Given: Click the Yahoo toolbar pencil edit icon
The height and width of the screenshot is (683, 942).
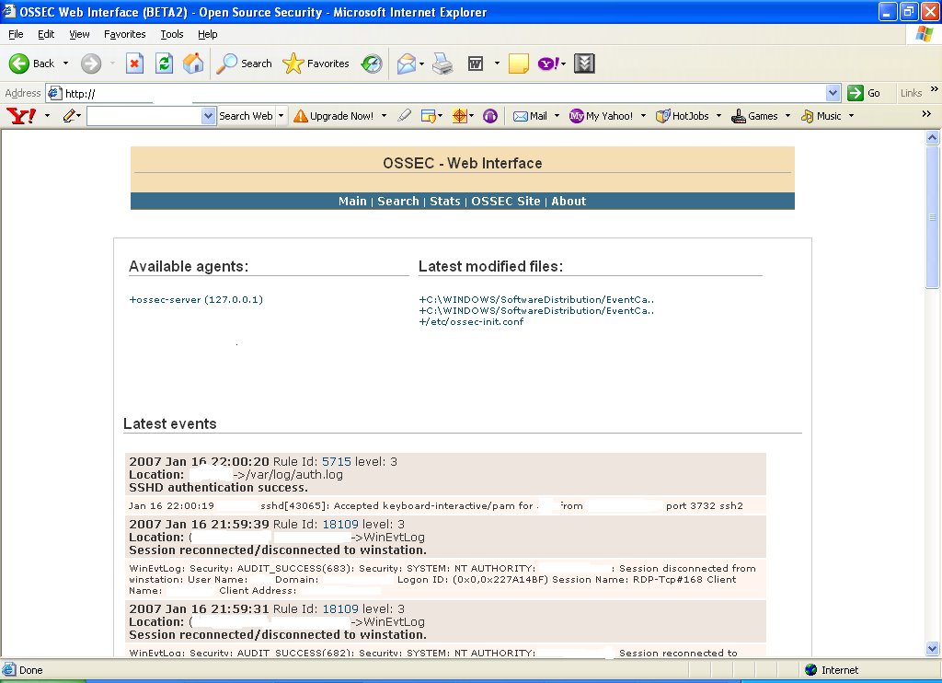Looking at the screenshot, I should (70, 115).
